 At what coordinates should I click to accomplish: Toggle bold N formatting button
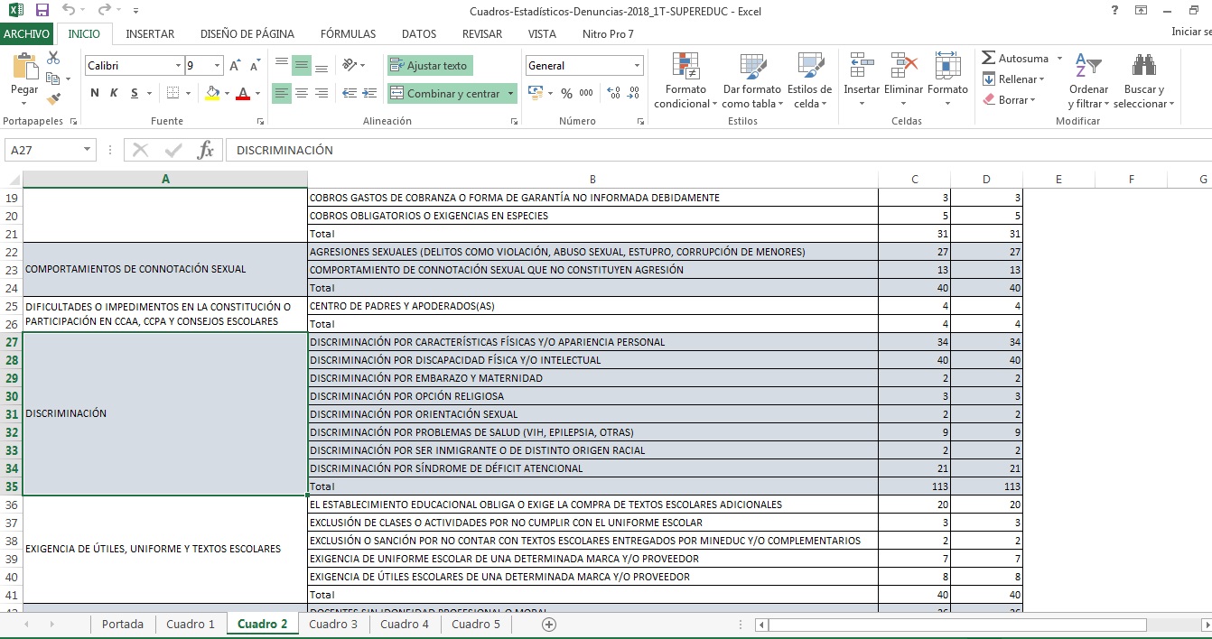coord(95,94)
